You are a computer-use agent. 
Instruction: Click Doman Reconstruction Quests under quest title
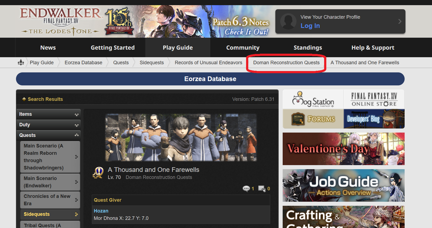coord(159,177)
